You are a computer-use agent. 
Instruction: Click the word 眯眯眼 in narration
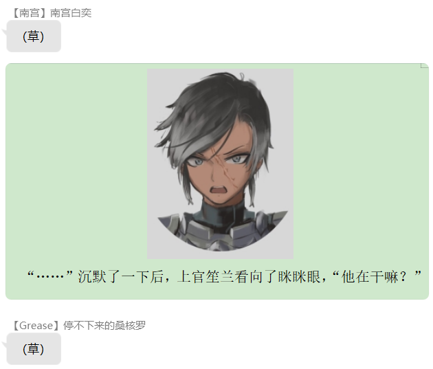click(x=299, y=276)
